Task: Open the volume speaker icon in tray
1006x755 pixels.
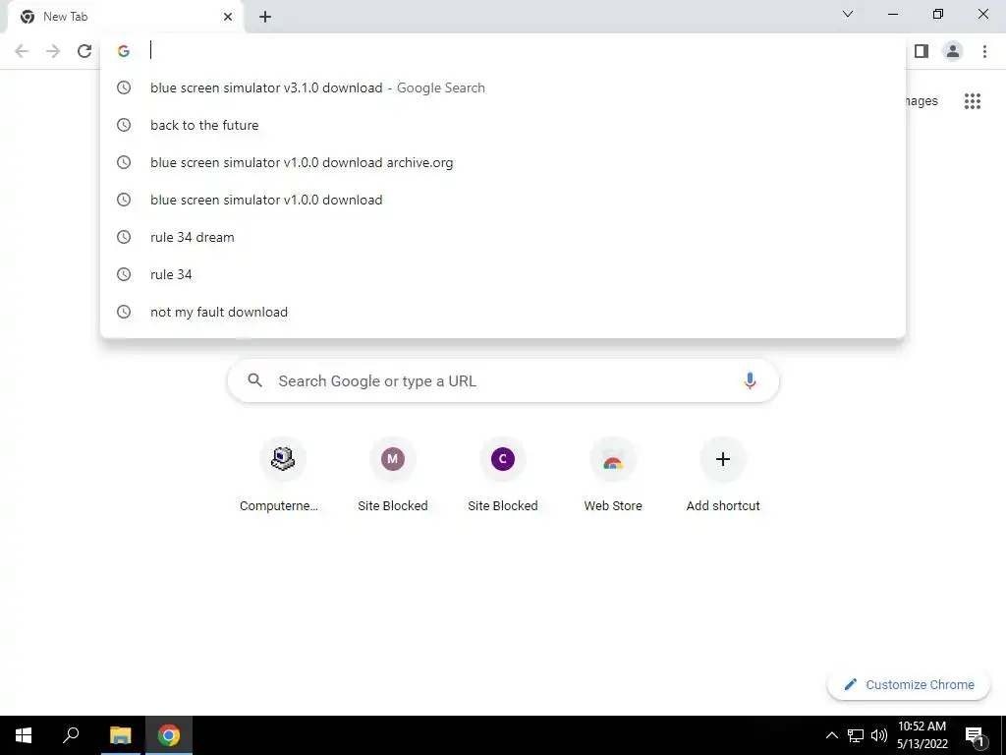Action: (879, 735)
